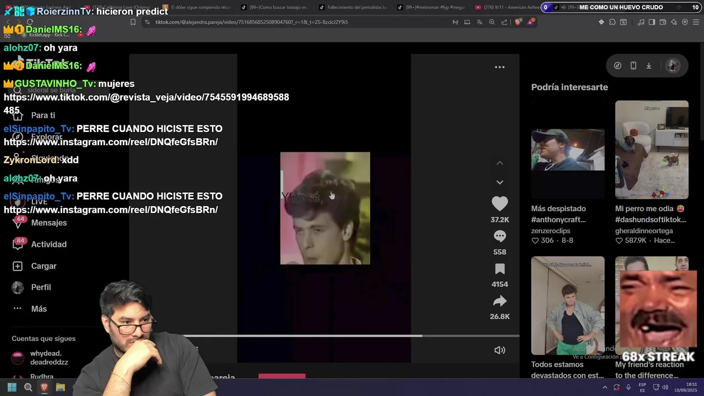This screenshot has width=704, height=396.
Task: Open the comments bubble icon
Action: point(499,236)
